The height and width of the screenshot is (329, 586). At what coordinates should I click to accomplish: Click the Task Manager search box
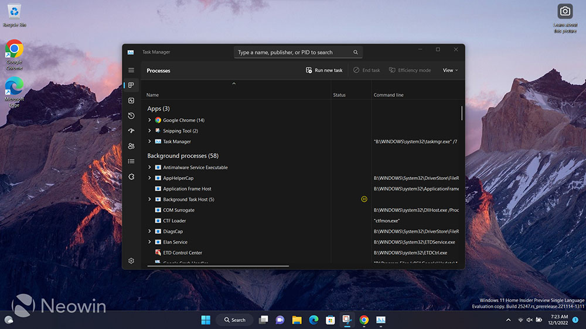pos(293,53)
